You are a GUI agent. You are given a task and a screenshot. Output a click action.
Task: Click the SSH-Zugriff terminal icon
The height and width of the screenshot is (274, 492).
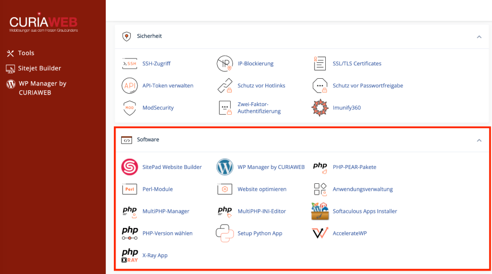[130, 64]
